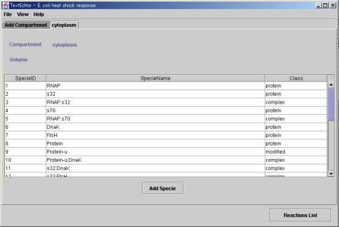The image size is (339, 227).
Task: Switch to the Add Compartmnet tab
Action: [26, 25]
